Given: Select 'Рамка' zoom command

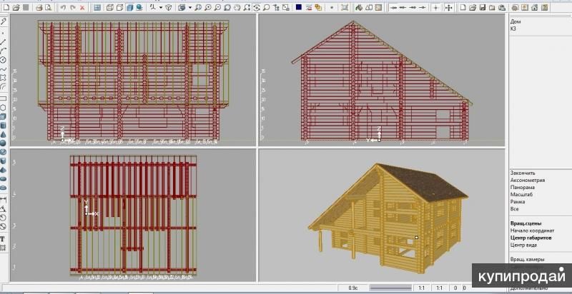Looking at the screenshot, I should [x=518, y=201].
